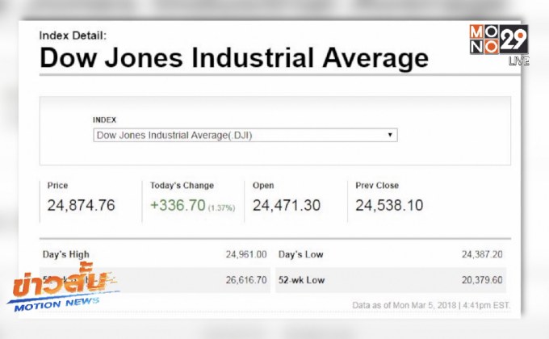Click the Today's Change +336.70 value

178,205
